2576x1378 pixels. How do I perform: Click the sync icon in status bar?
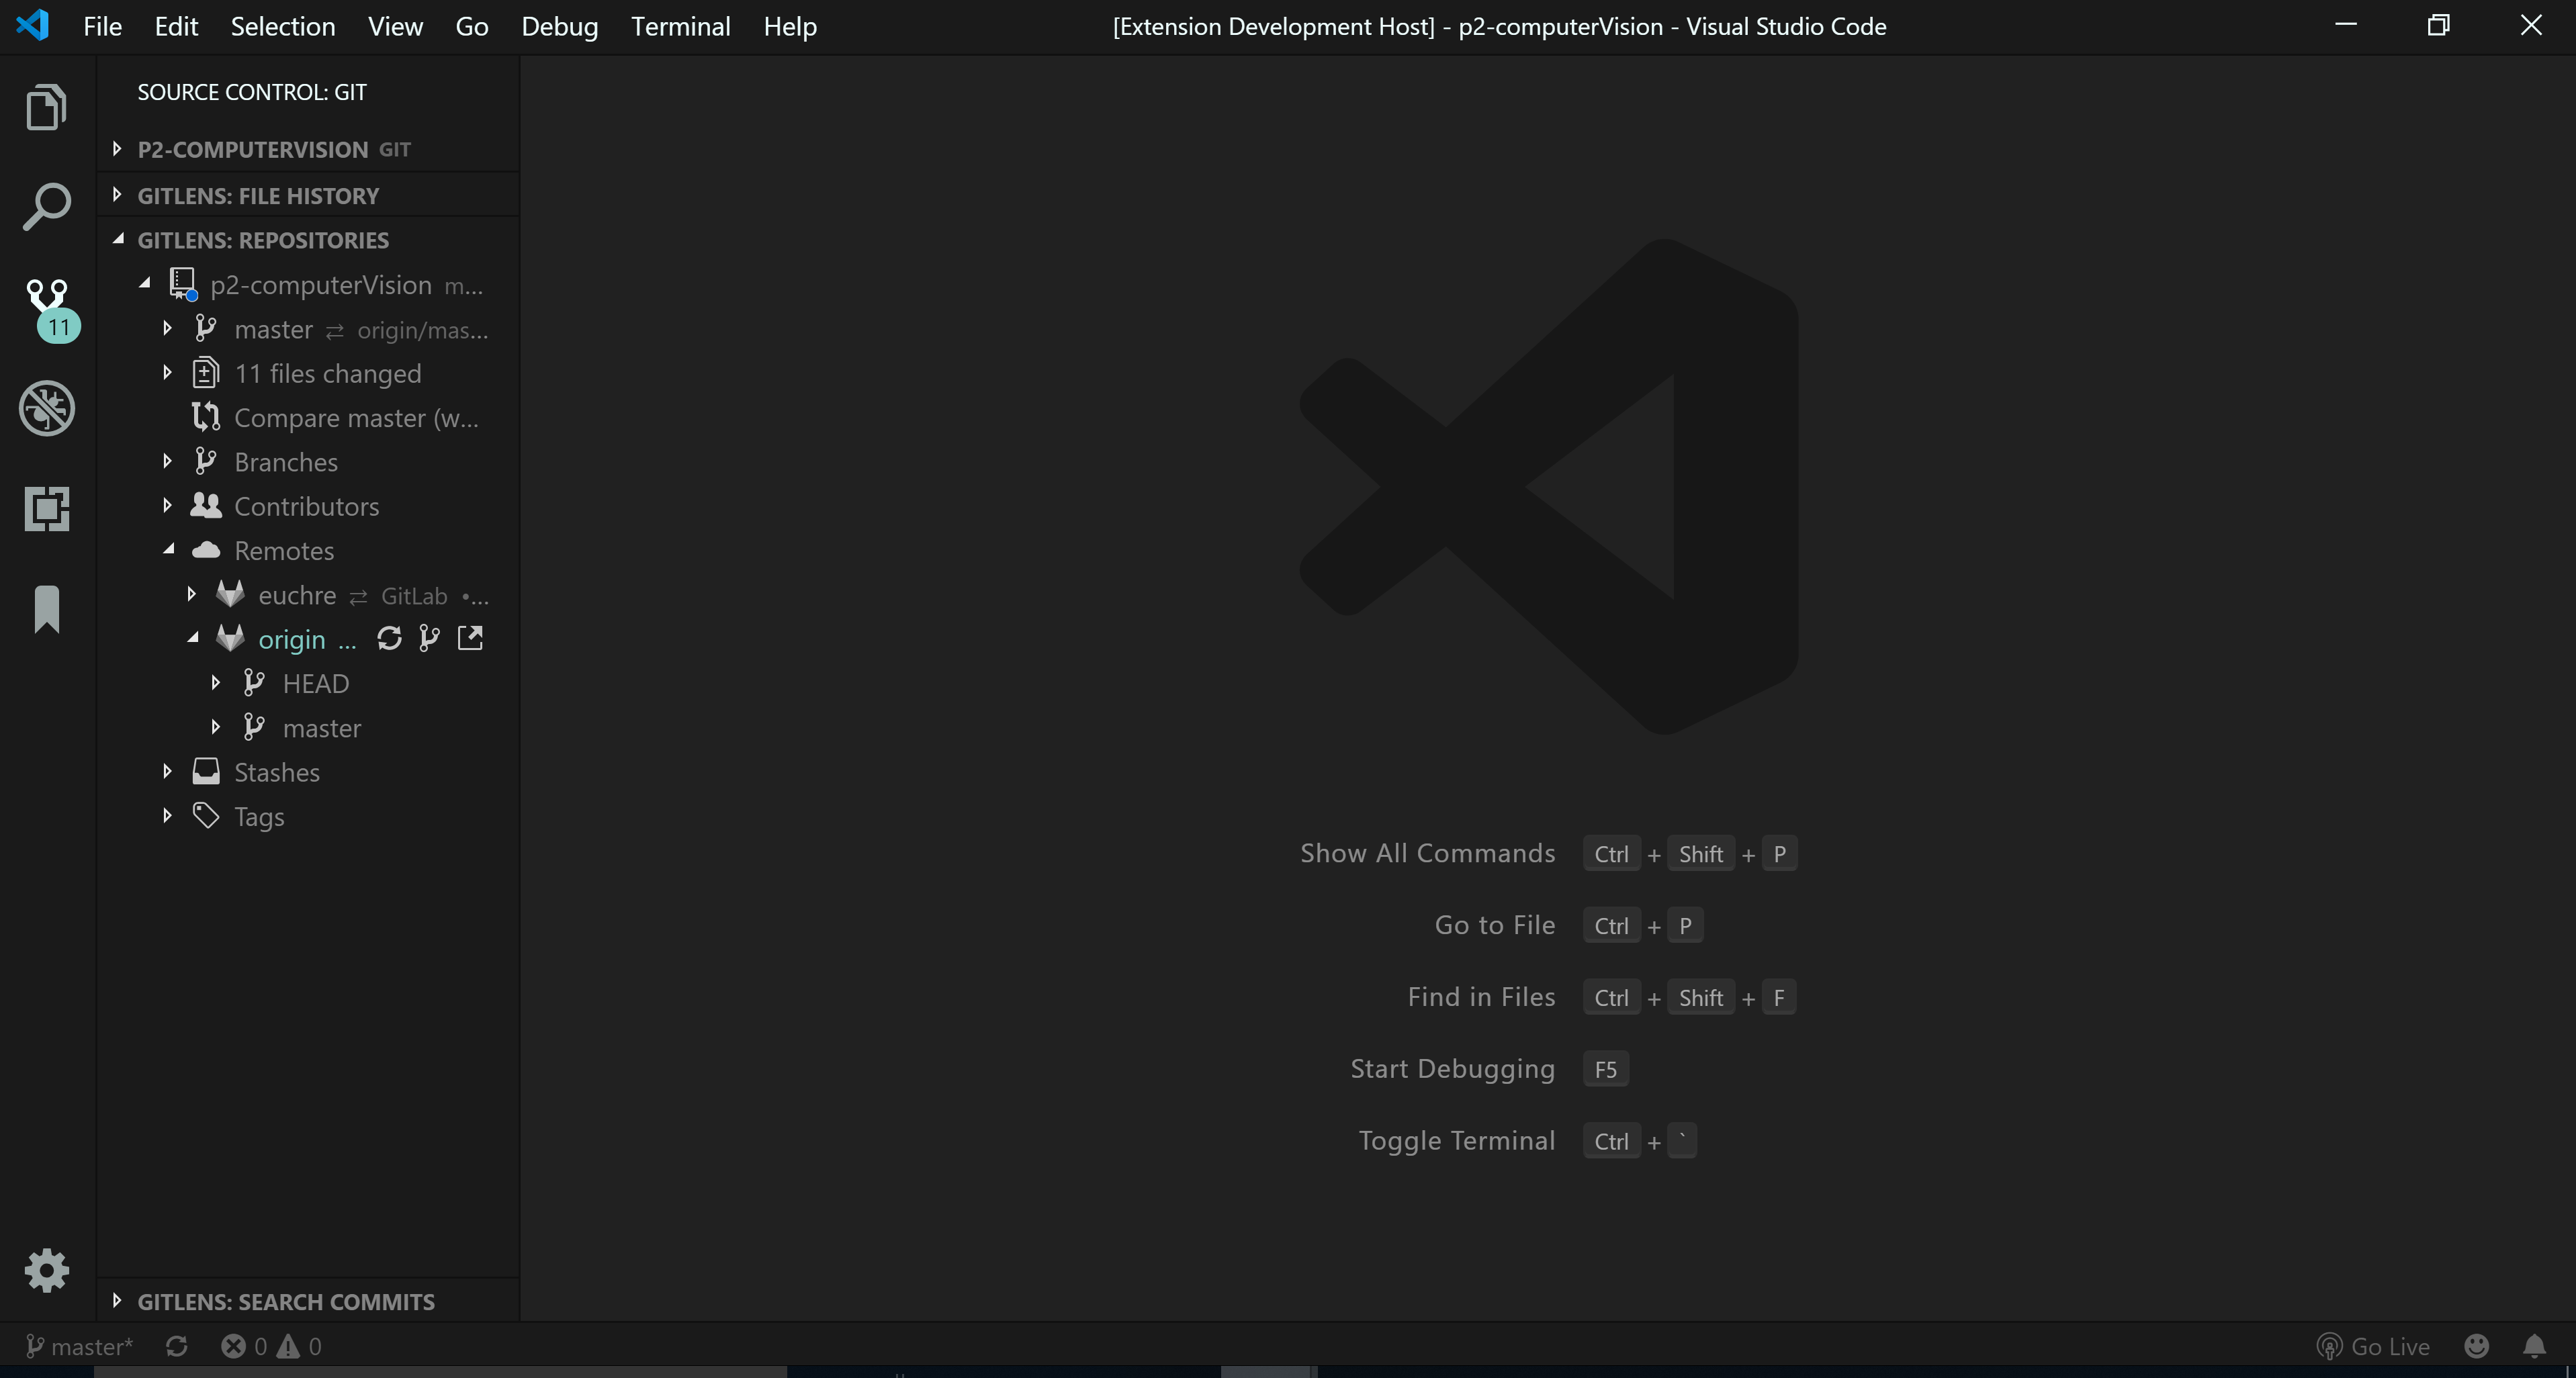point(177,1346)
